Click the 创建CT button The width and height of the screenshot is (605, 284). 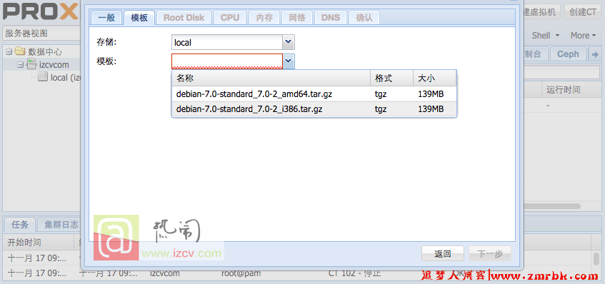[x=583, y=12]
